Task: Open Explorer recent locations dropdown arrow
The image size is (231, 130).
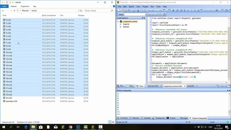Action: pos(11,10)
